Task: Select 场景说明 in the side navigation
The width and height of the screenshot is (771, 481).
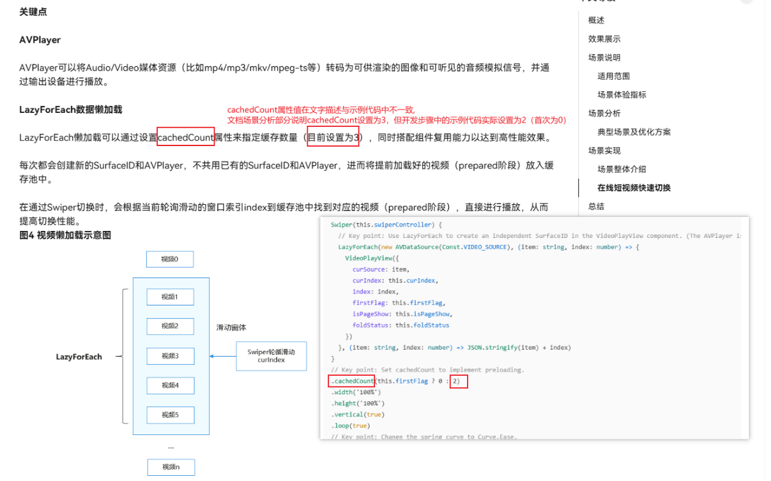Action: point(604,57)
